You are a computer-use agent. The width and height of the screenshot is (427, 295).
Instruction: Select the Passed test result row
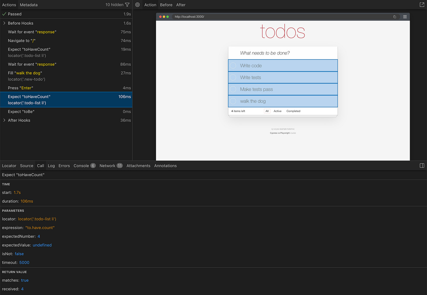[66, 14]
